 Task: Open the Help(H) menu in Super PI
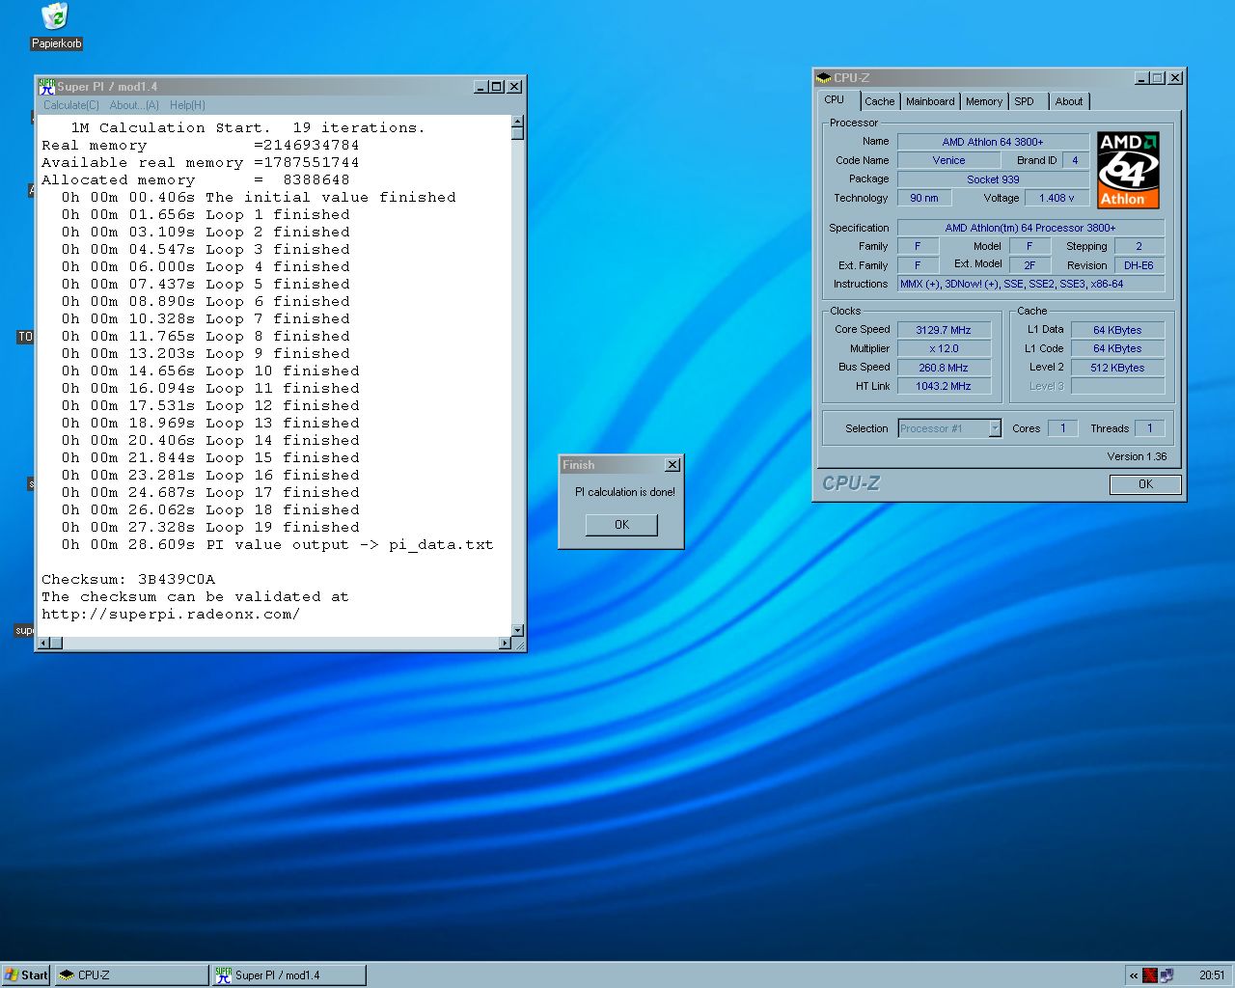click(187, 105)
